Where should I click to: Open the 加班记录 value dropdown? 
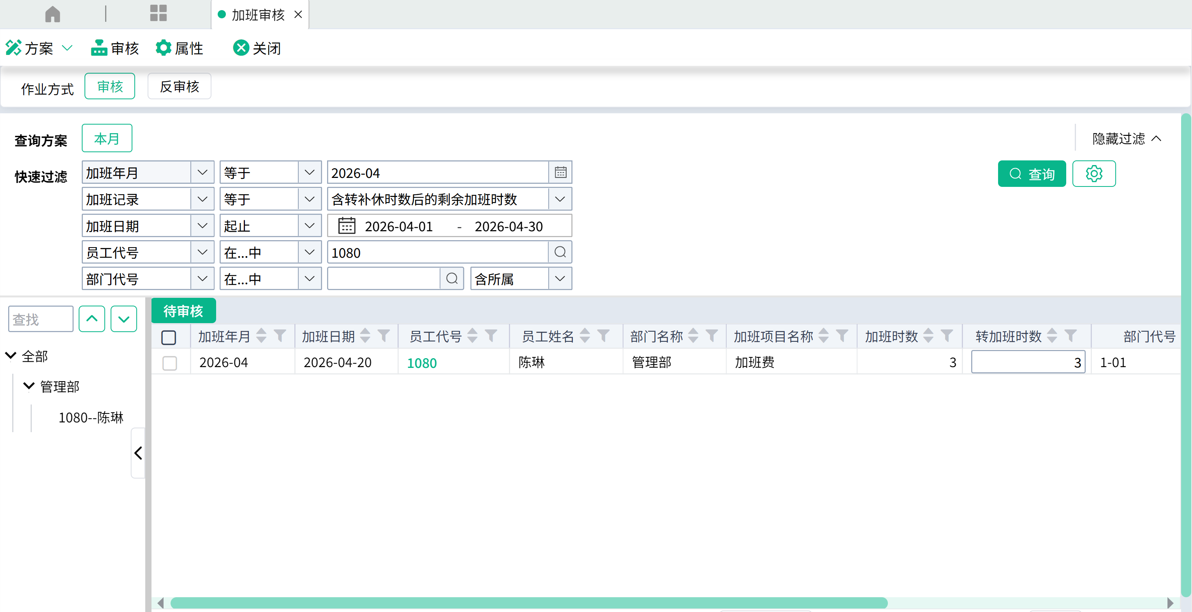560,199
